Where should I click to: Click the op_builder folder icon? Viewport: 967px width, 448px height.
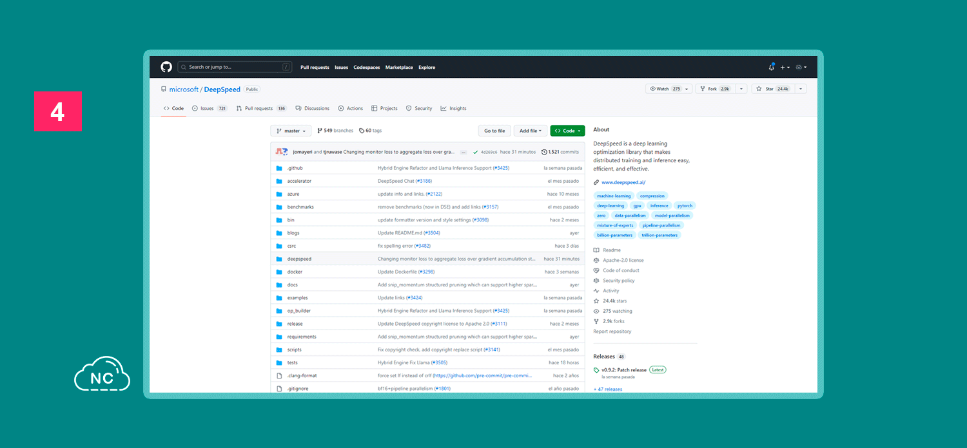pos(279,311)
